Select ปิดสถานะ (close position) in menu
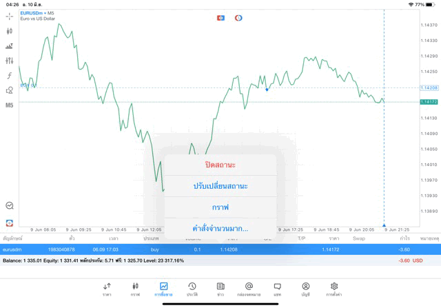 [220, 165]
